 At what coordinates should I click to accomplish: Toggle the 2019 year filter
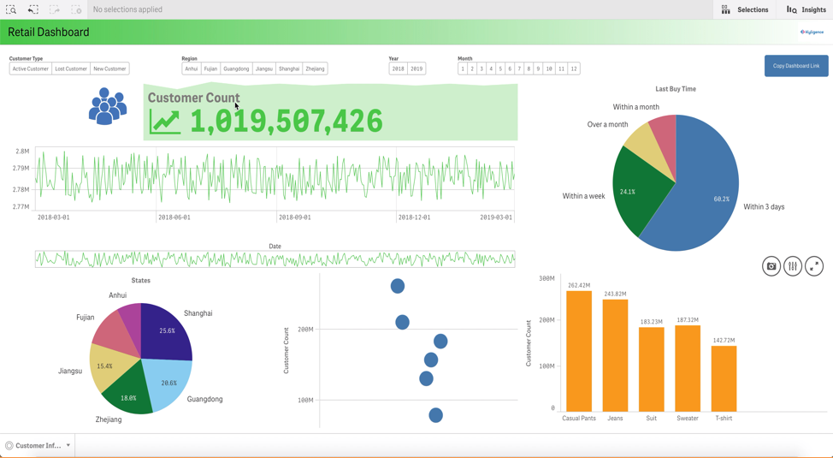click(416, 68)
